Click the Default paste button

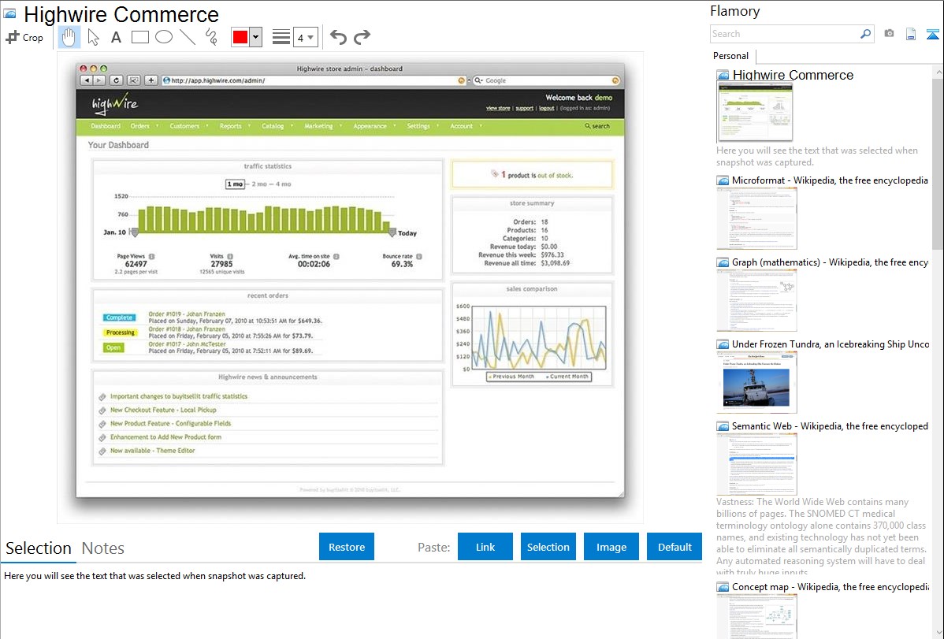[x=675, y=547]
